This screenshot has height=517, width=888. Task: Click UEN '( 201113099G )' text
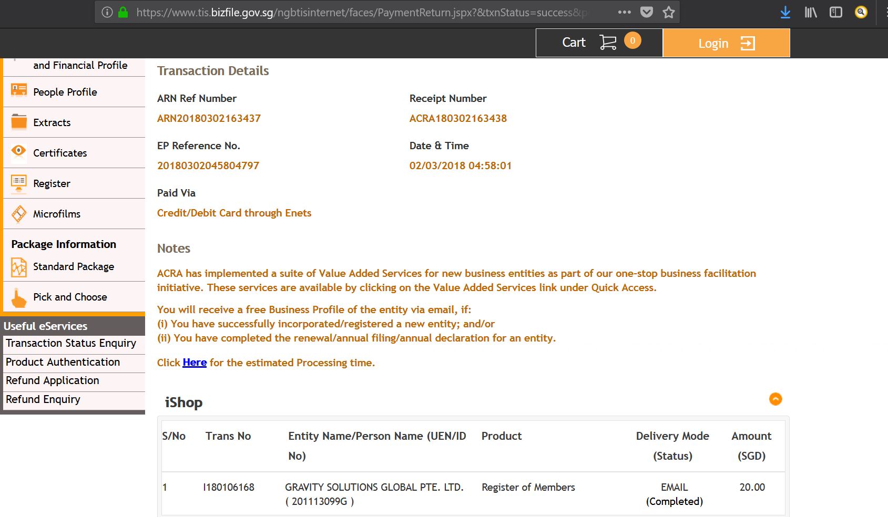point(320,501)
